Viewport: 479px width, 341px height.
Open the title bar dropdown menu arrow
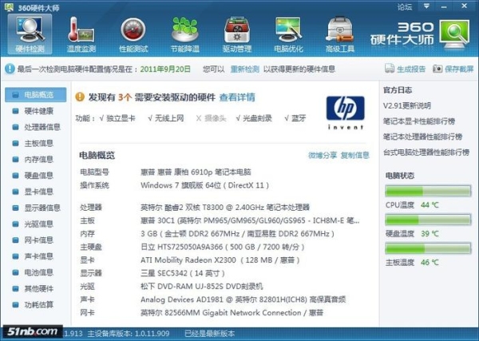(x=427, y=6)
